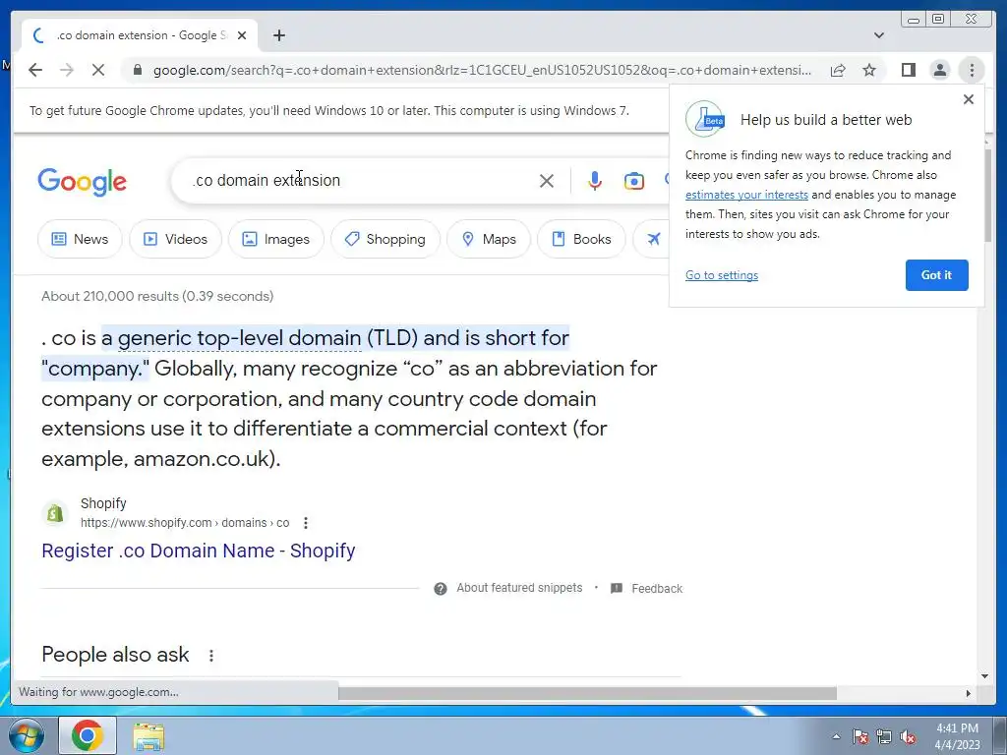Screen dimensions: 1007x755
Task: Open Go to settings link
Action: pyautogui.click(x=721, y=275)
